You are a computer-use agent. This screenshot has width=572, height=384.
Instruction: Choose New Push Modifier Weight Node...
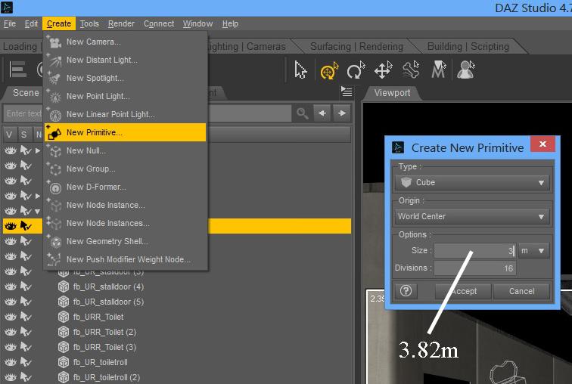pos(125,259)
